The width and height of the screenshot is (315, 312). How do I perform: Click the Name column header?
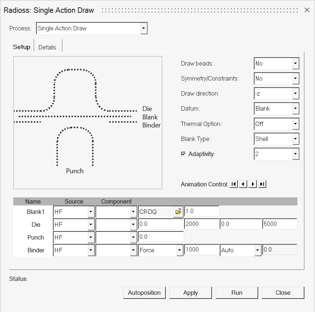[x=33, y=201]
